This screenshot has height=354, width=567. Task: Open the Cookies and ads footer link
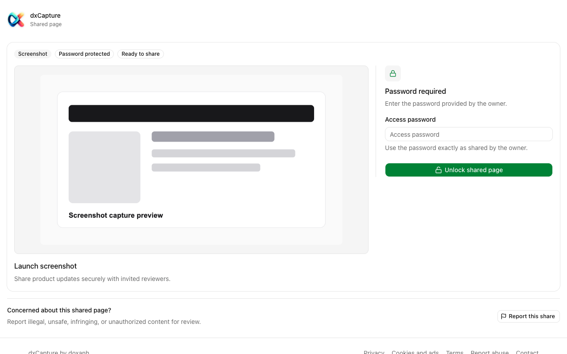(415, 352)
